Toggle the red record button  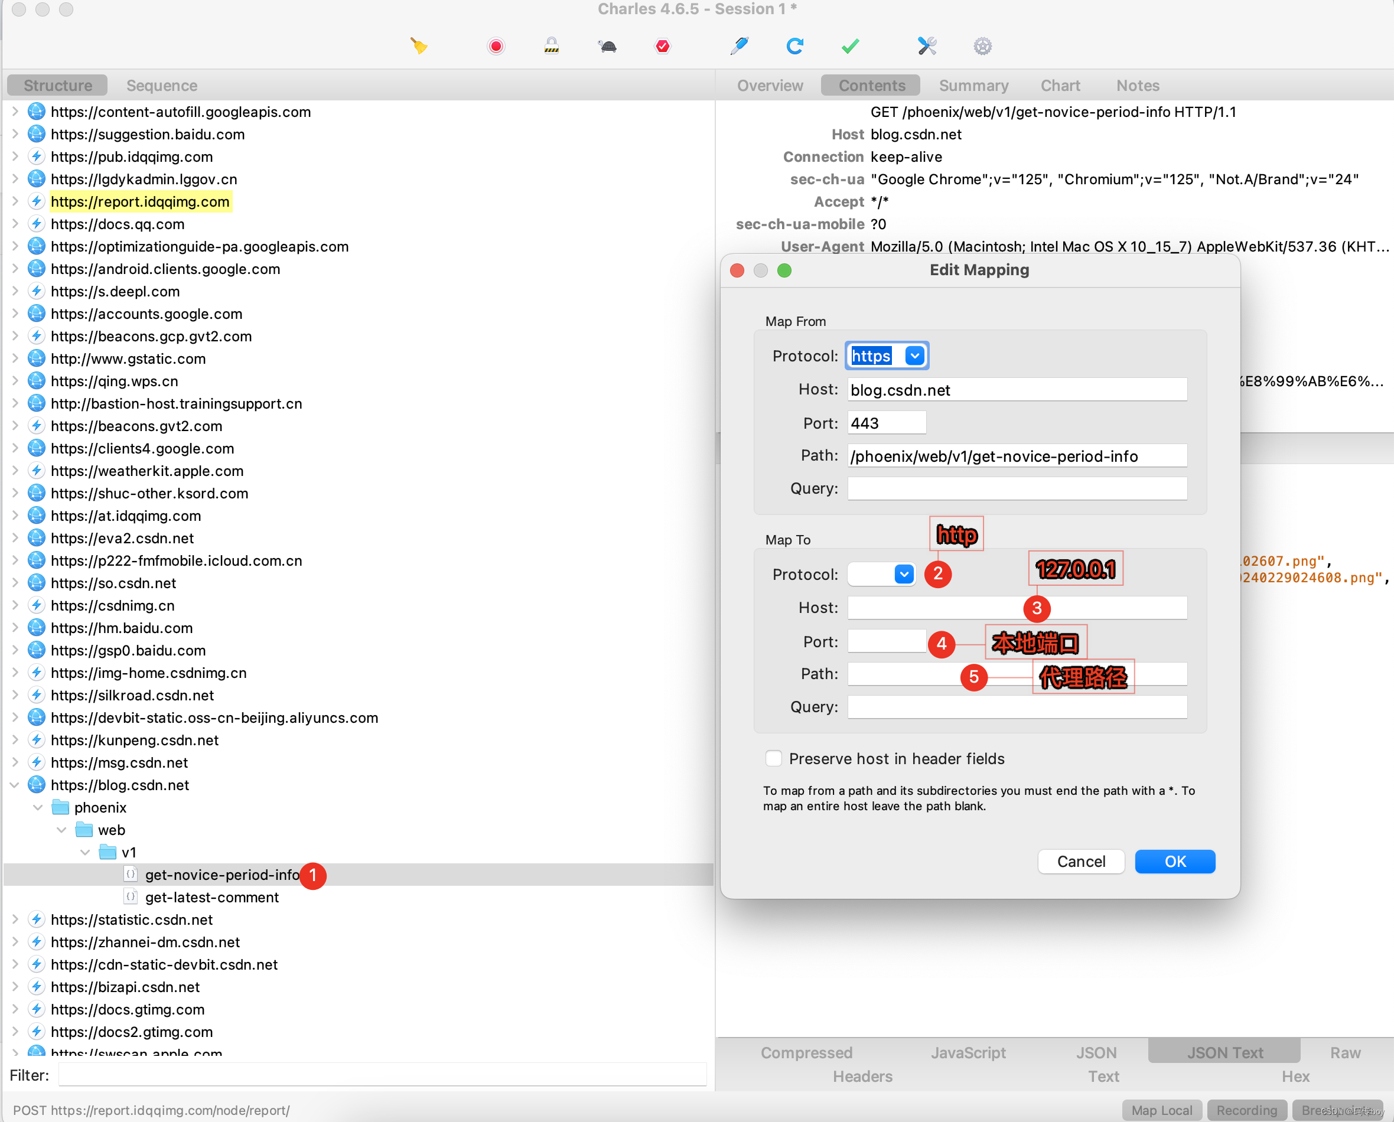click(496, 46)
